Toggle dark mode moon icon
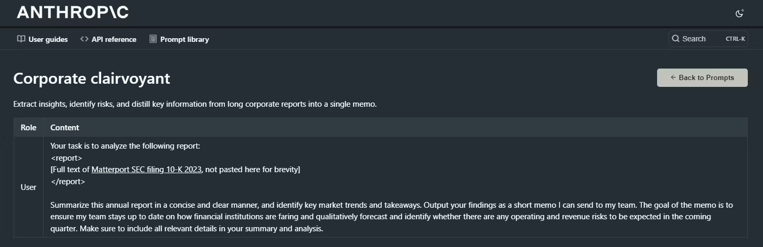 pyautogui.click(x=739, y=14)
